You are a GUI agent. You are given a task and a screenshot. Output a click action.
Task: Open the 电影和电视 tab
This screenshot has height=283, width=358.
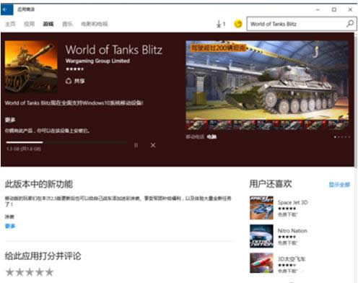pyautogui.click(x=94, y=24)
